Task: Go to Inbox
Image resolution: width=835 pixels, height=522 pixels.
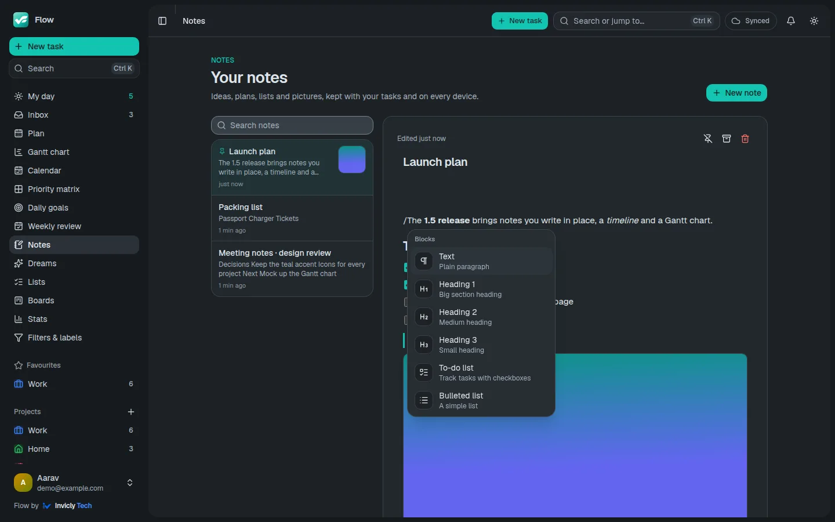Action: pos(74,115)
